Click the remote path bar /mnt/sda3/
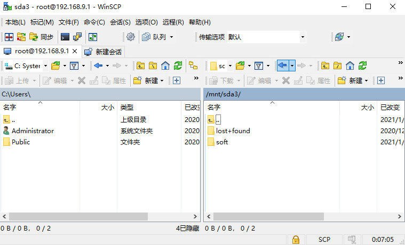The height and width of the screenshot is (245, 405). [304, 94]
